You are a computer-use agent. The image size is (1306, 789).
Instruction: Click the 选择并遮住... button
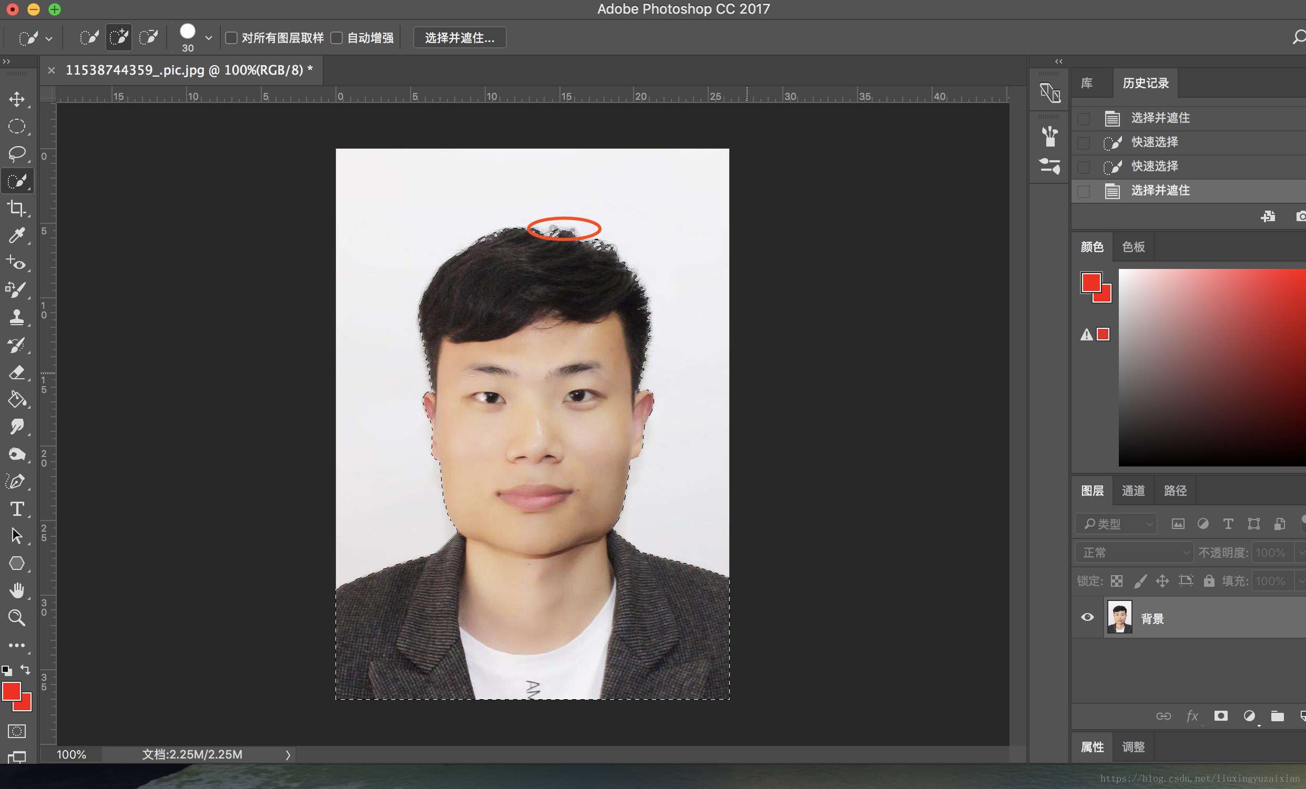pyautogui.click(x=460, y=38)
